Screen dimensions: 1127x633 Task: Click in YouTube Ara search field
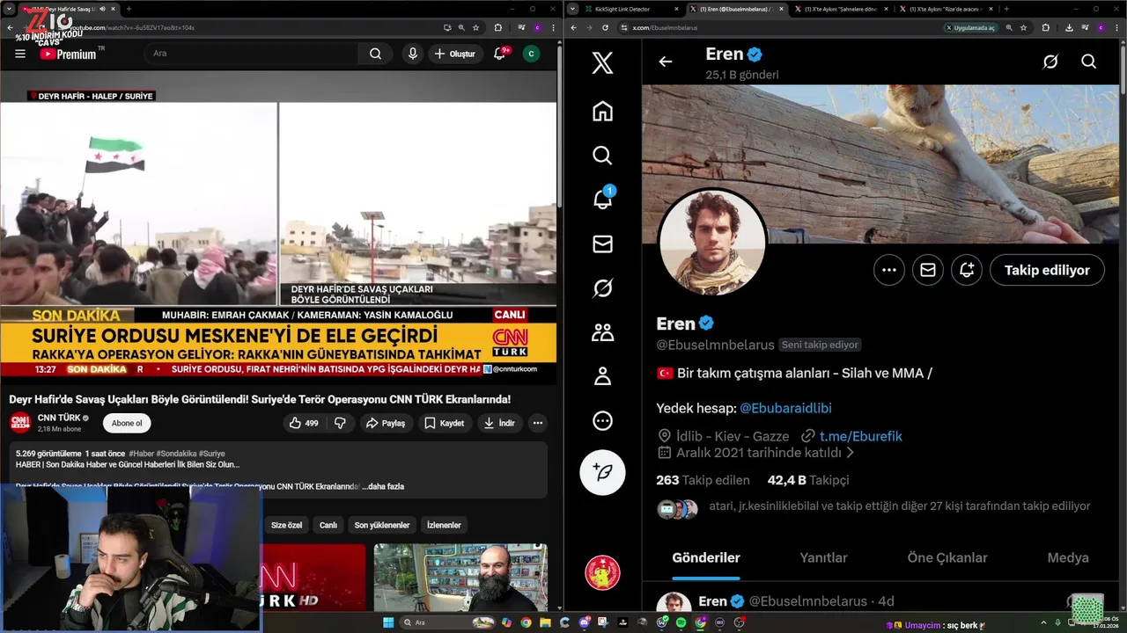[x=251, y=54]
